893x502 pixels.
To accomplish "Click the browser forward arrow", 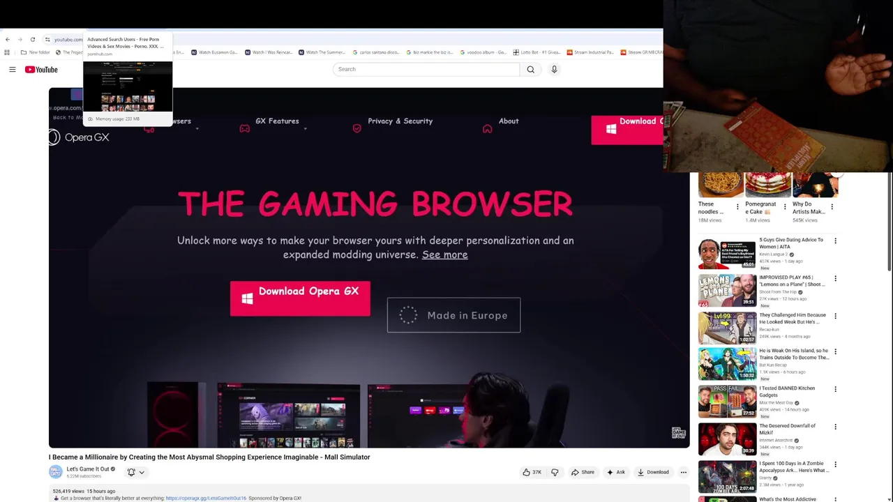I will point(20,39).
